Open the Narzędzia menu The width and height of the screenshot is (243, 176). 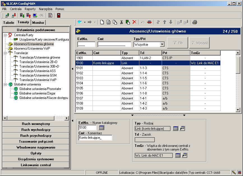[46, 9]
